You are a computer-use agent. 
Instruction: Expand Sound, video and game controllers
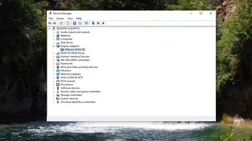(54, 92)
